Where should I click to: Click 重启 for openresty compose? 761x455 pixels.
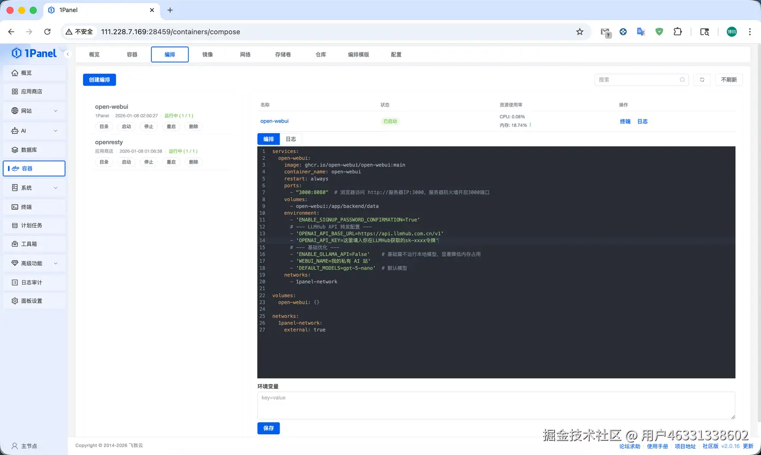pyautogui.click(x=171, y=162)
